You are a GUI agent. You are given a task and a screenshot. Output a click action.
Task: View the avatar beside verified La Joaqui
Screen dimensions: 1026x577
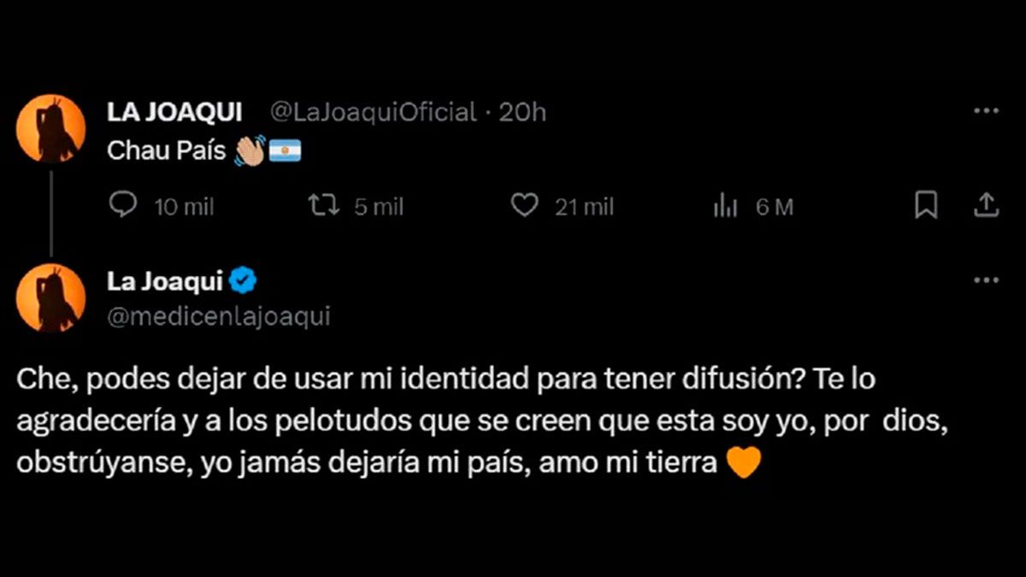click(51, 297)
